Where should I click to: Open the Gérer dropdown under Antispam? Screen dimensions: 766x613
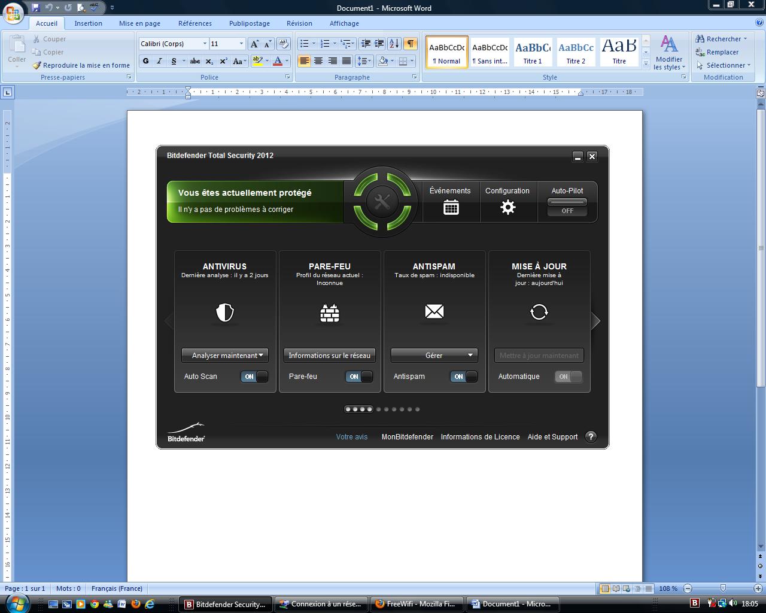point(434,355)
